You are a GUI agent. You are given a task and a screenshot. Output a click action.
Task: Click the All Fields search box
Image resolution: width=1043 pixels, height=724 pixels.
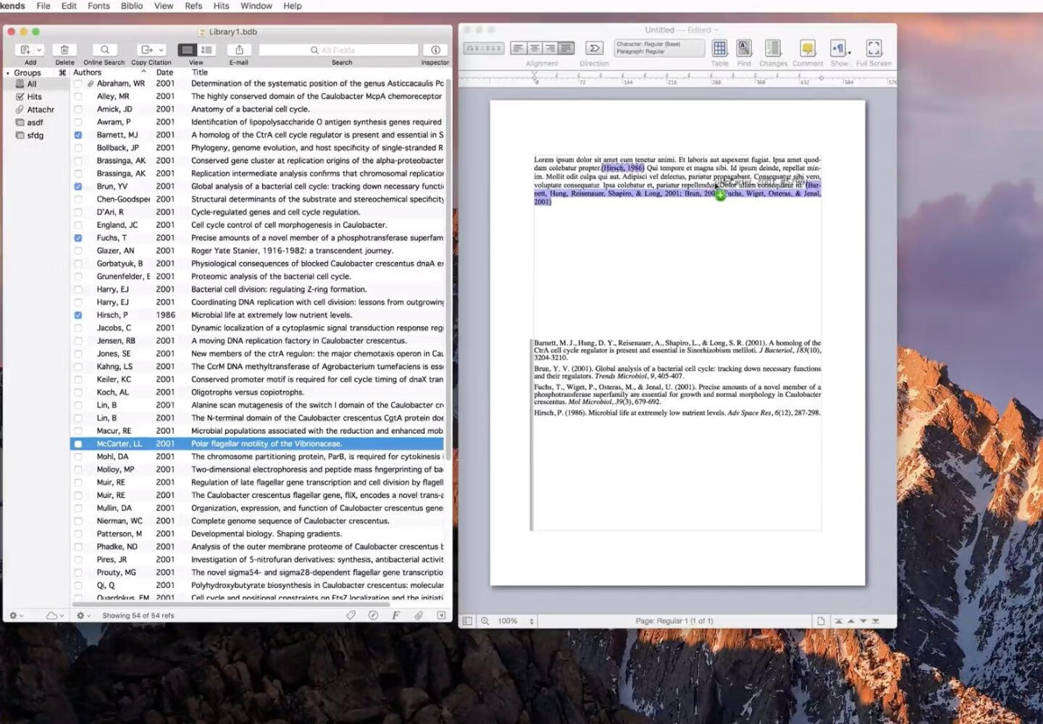[x=338, y=50]
